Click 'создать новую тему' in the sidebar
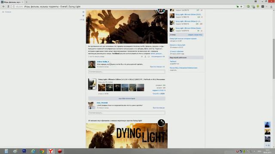 click(195, 35)
